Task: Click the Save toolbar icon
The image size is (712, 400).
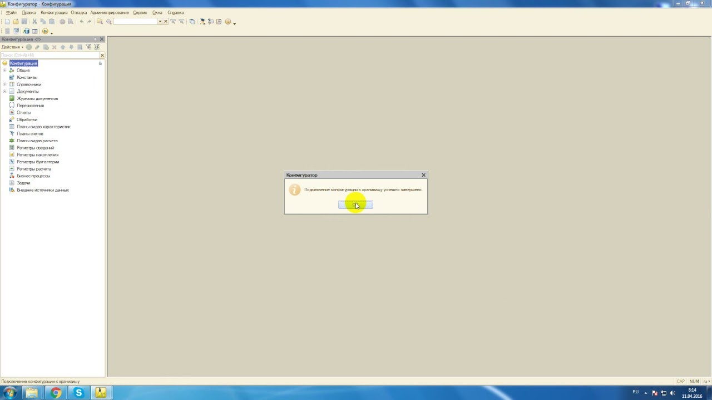Action: click(24, 22)
